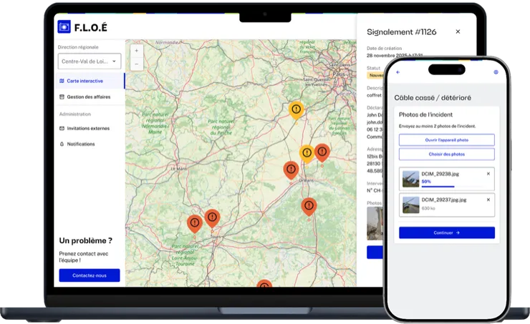The image size is (530, 324).
Task: Open Gestion des affaires in the sidebar
Action: [x=90, y=97]
